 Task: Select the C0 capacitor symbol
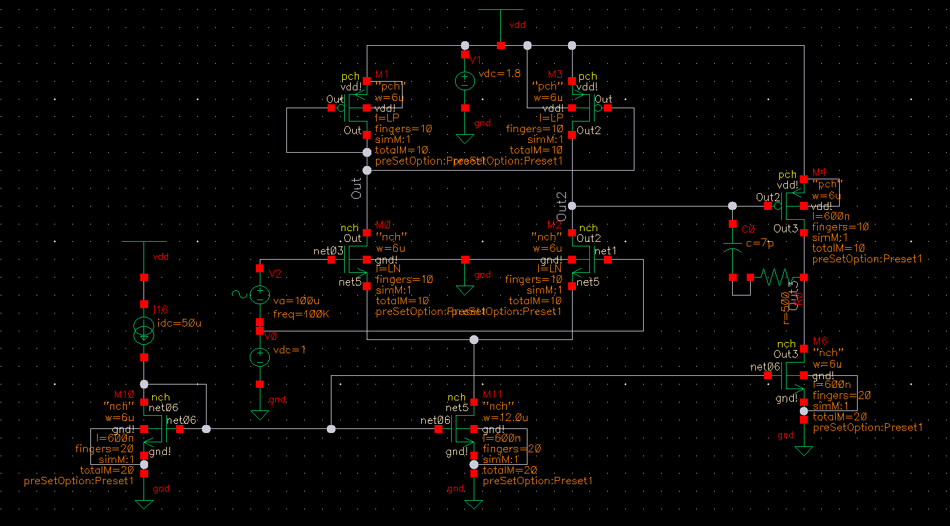click(x=733, y=250)
